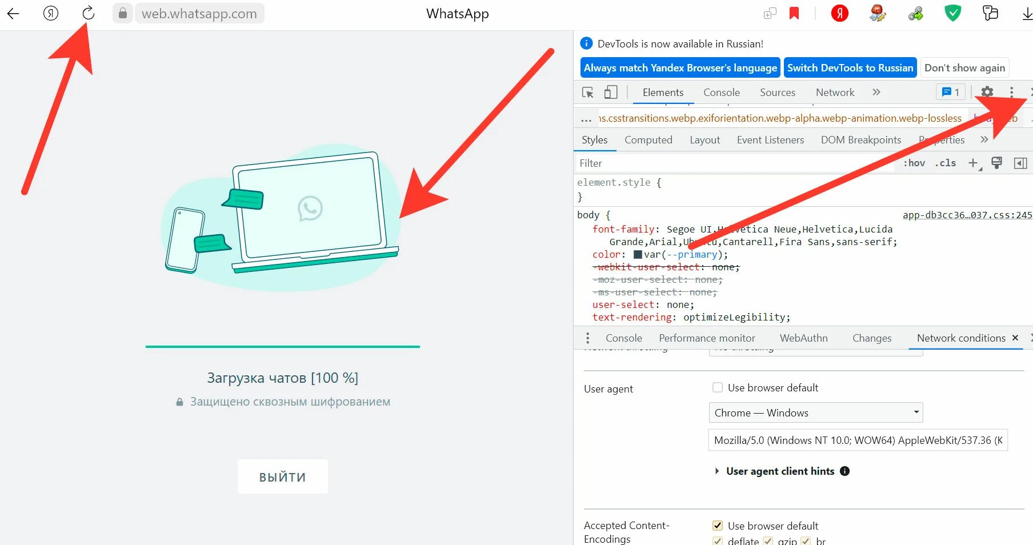Image resolution: width=1033 pixels, height=545 pixels.
Task: Click the 'Загрузка чатов [100 %]' status text
Action: coord(283,378)
